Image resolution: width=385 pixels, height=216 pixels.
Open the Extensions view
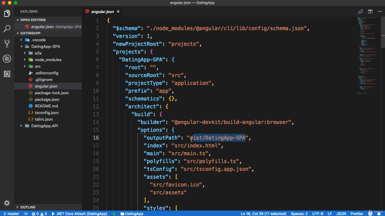tap(7, 74)
